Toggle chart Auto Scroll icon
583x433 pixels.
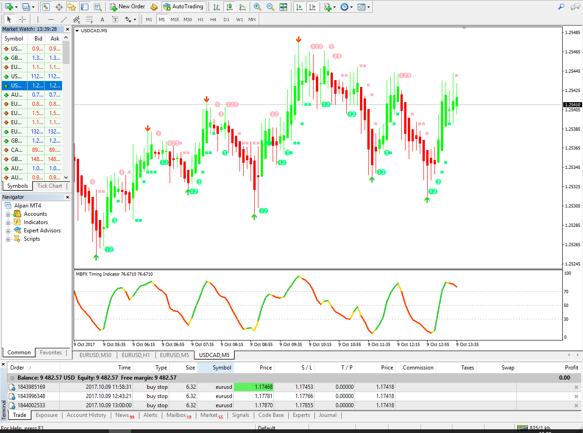(300, 7)
